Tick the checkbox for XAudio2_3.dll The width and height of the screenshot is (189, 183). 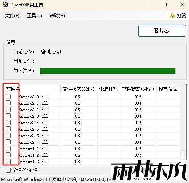tap(8, 116)
